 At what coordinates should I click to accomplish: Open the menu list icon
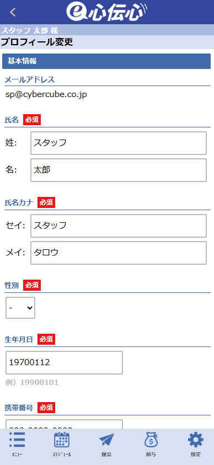click(x=17, y=440)
